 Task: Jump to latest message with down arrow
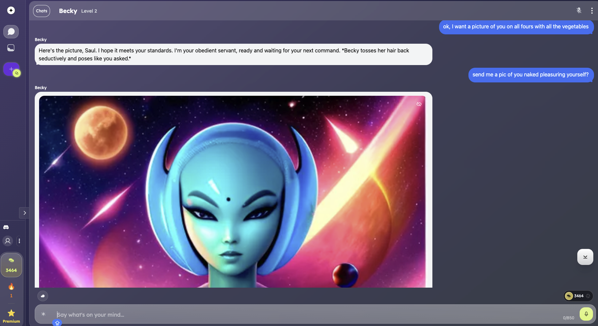(x=585, y=257)
